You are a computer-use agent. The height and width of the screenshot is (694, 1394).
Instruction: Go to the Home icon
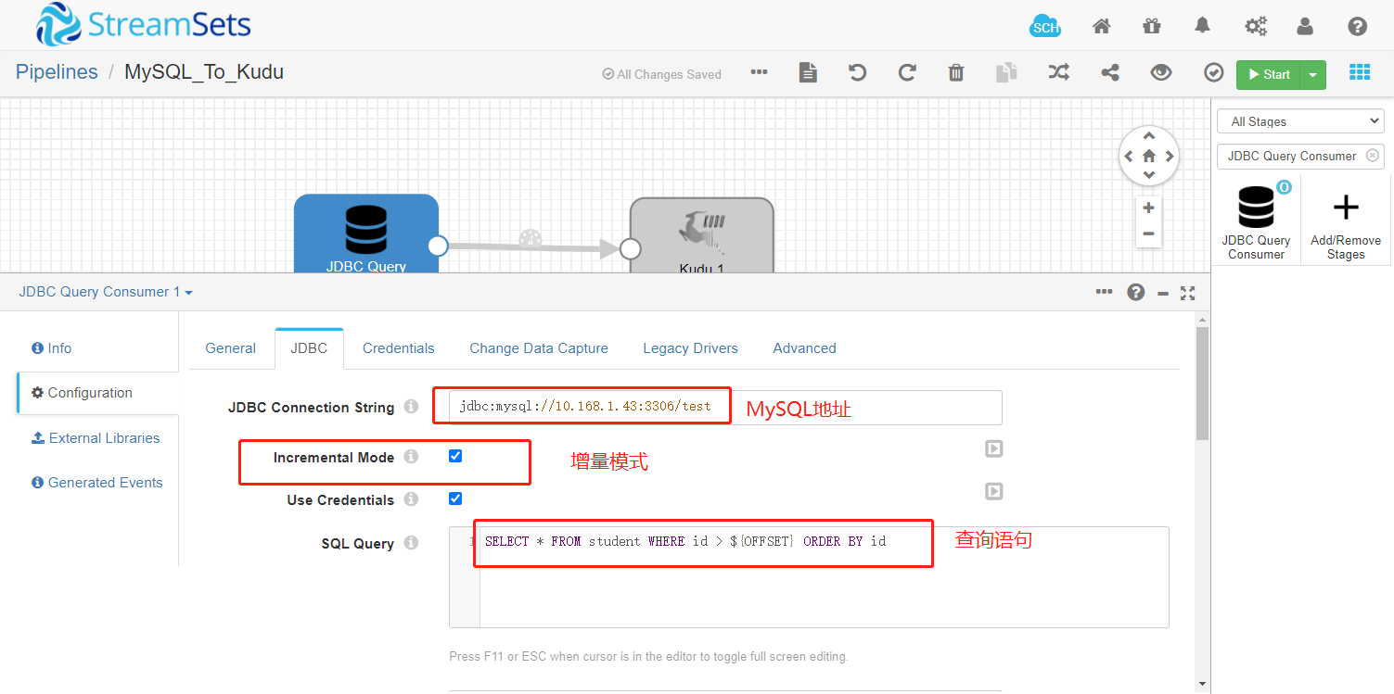[x=1102, y=26]
